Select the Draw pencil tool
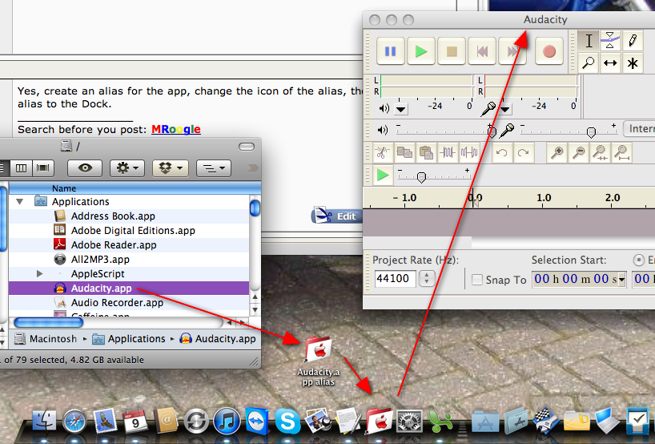 click(x=633, y=41)
